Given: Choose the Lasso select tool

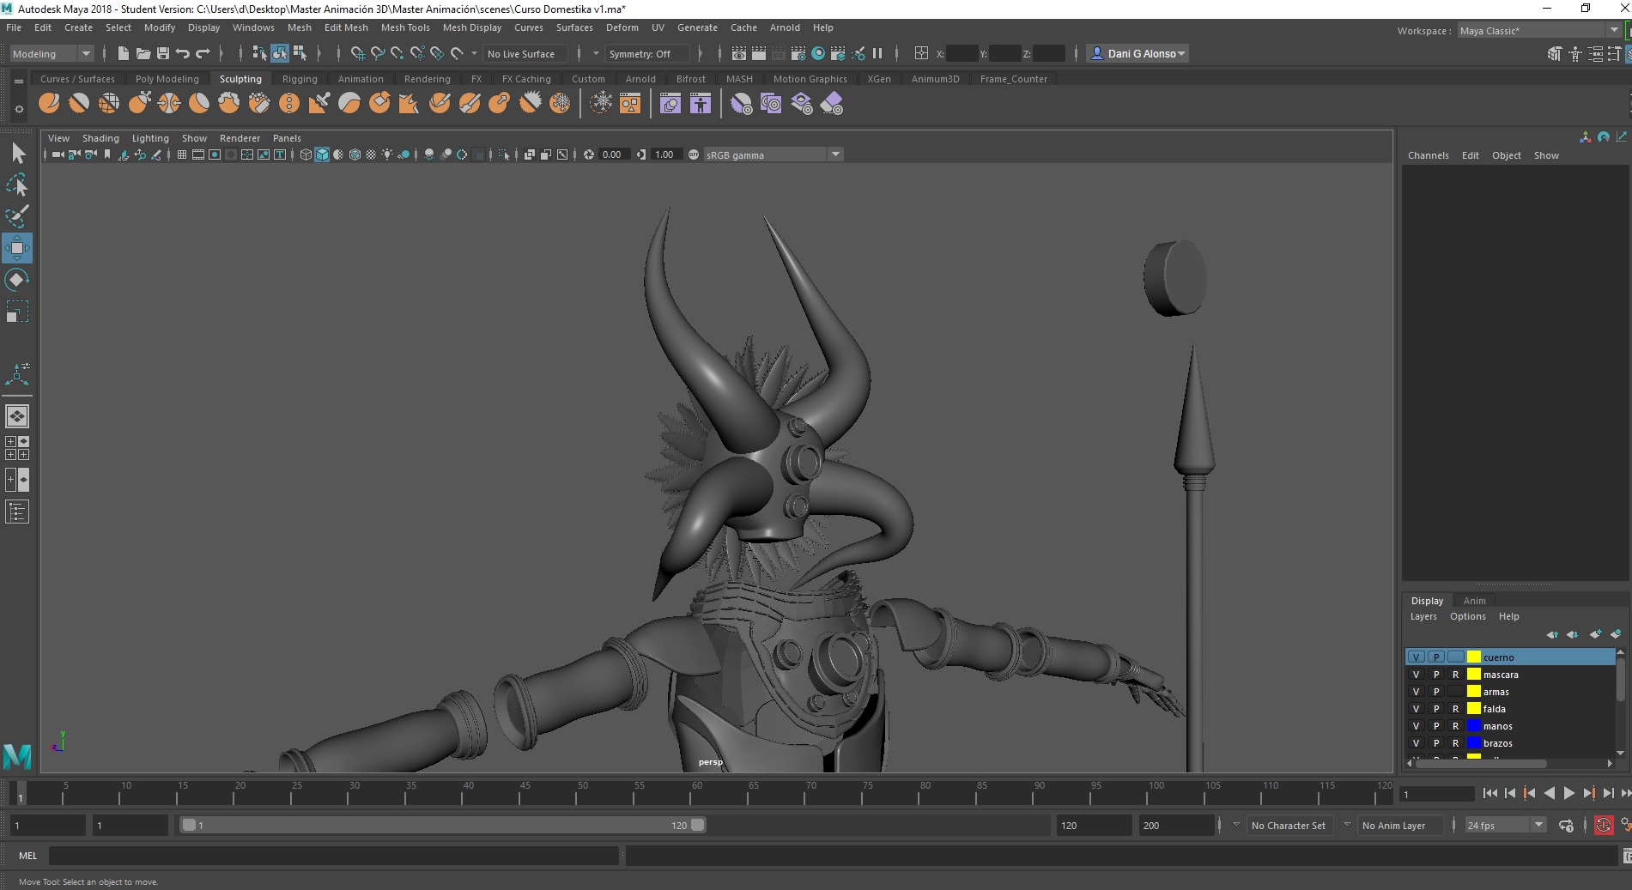Looking at the screenshot, I should (17, 185).
